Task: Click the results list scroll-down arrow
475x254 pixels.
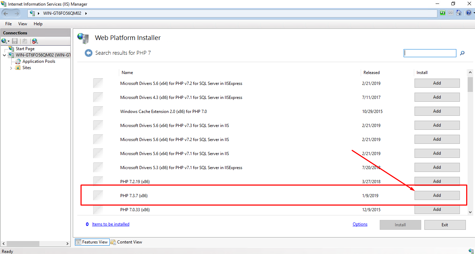Action: pyautogui.click(x=470, y=212)
